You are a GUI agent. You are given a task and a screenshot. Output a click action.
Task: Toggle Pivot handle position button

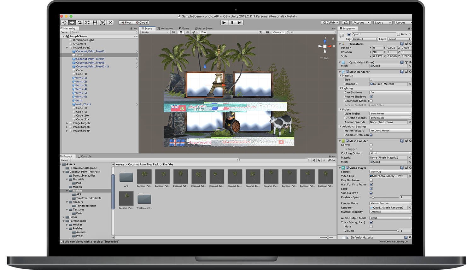[126, 23]
